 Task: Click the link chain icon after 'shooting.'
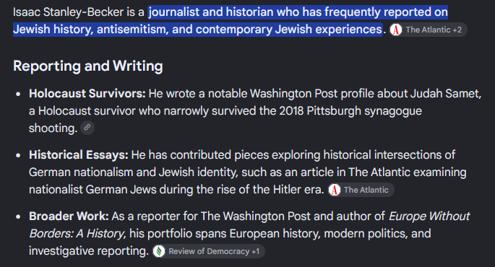[x=87, y=128]
